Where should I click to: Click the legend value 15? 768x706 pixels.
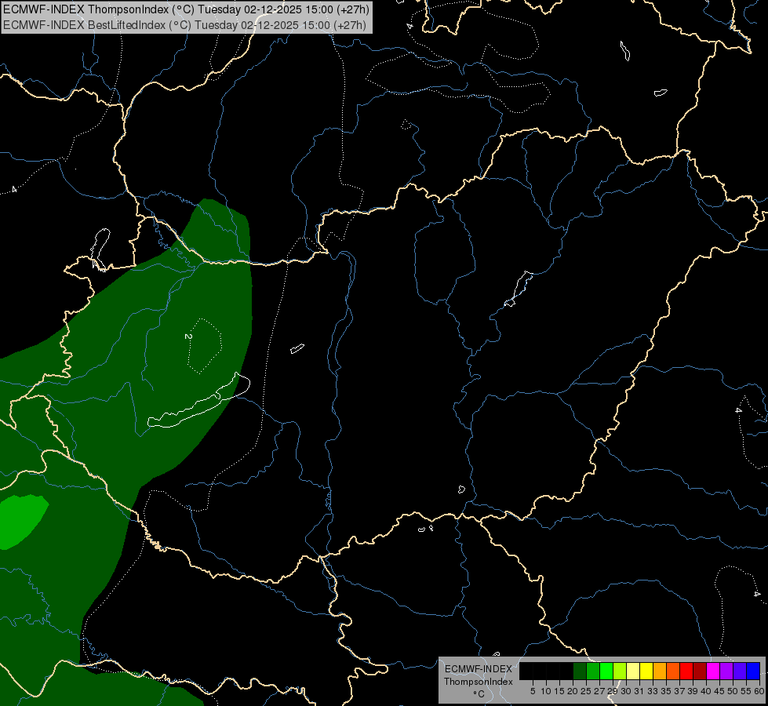559,691
